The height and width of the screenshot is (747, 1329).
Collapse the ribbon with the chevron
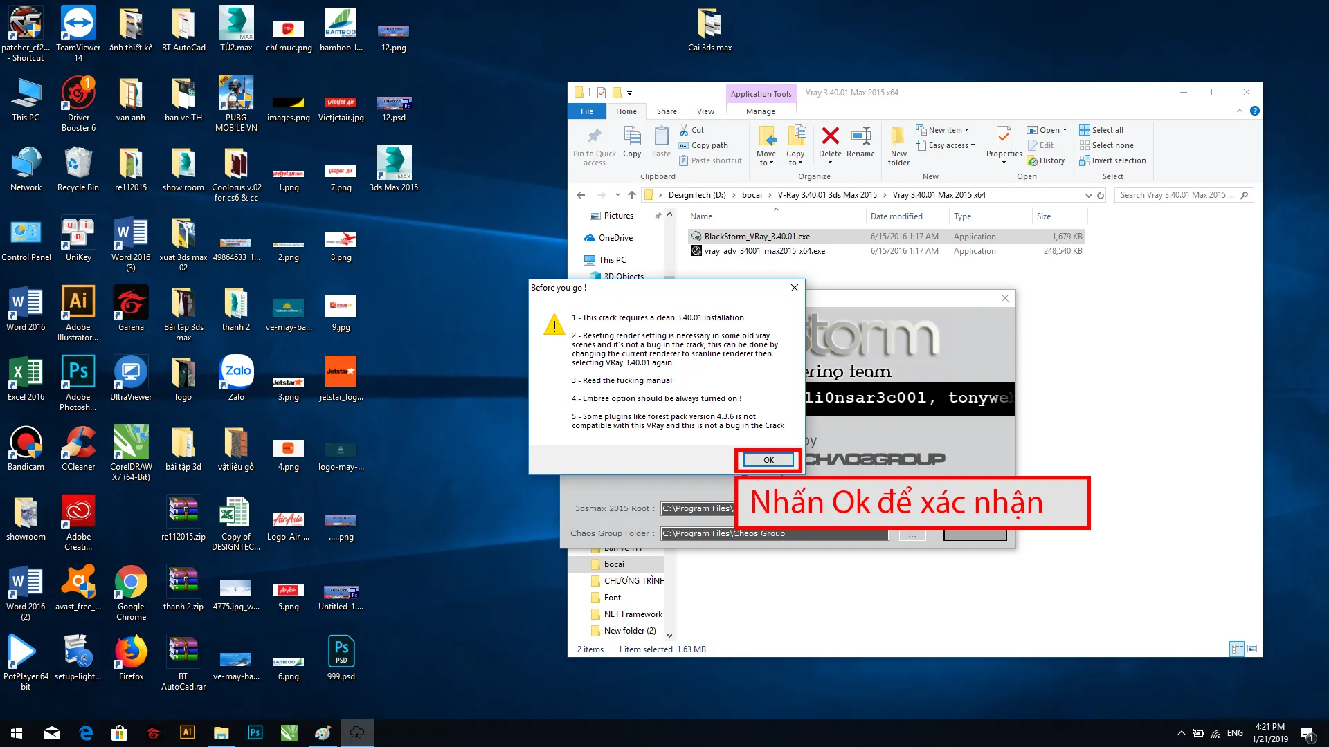[x=1240, y=111]
